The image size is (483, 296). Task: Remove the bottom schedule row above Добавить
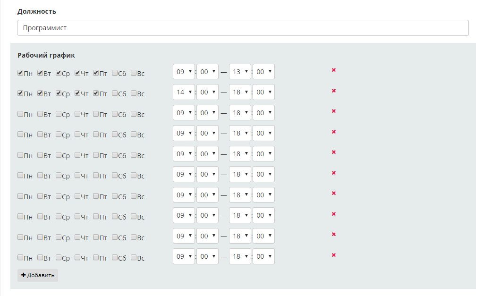point(334,255)
